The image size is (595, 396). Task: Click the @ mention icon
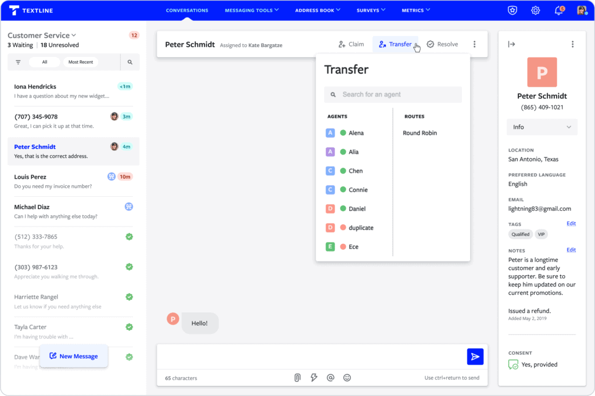coord(330,377)
